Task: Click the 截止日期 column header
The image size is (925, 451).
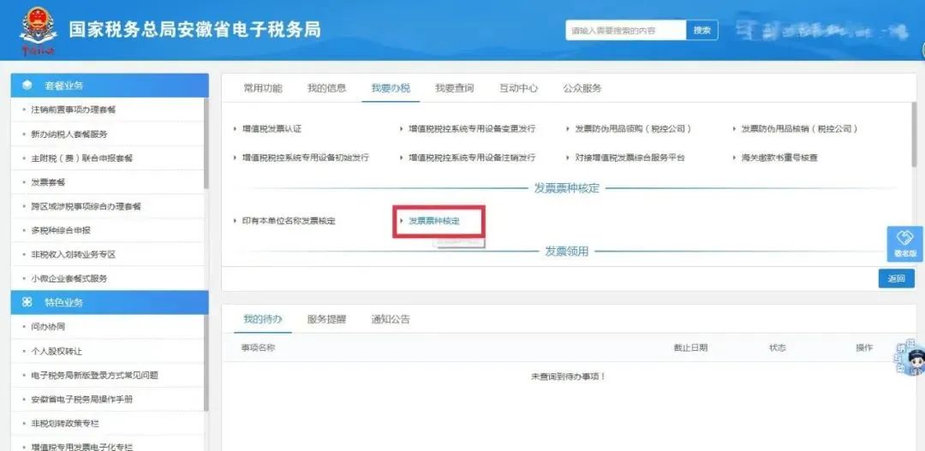Action: [x=691, y=347]
